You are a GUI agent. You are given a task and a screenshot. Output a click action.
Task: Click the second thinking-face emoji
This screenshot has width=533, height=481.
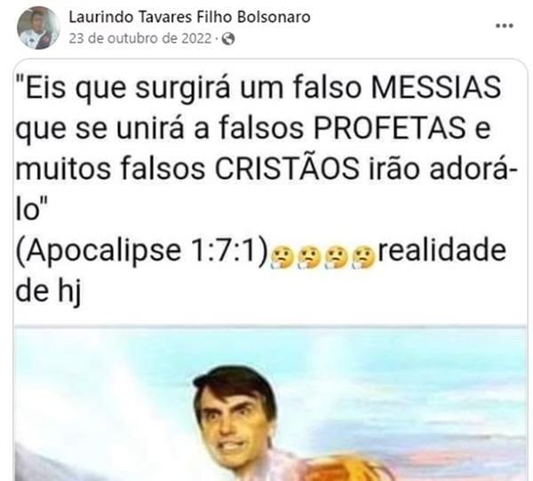(309, 256)
